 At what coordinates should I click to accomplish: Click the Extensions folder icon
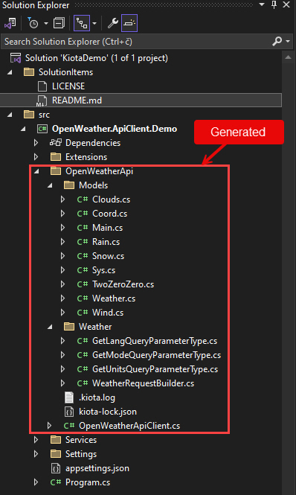click(56, 156)
